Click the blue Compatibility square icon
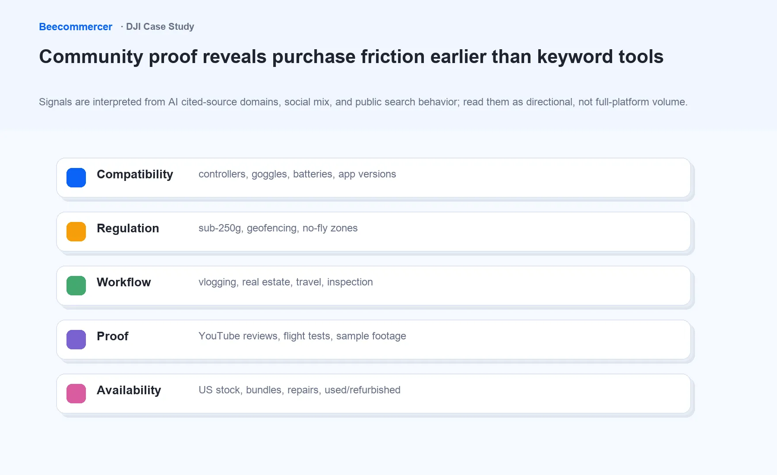Screen dimensions: 777x475 pyautogui.click(x=76, y=177)
